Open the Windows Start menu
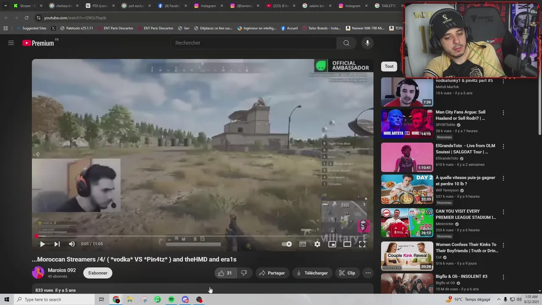 [x=7, y=299]
